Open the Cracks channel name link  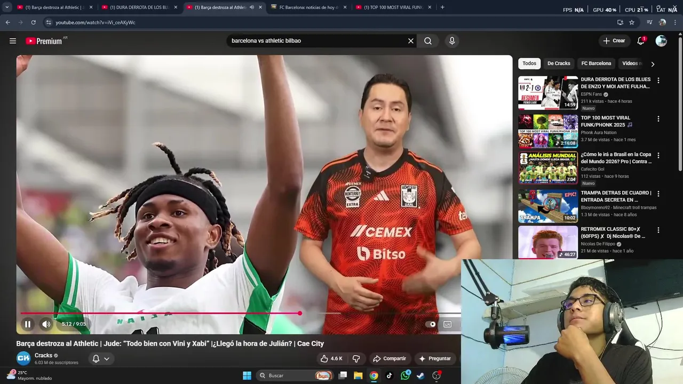(44, 355)
